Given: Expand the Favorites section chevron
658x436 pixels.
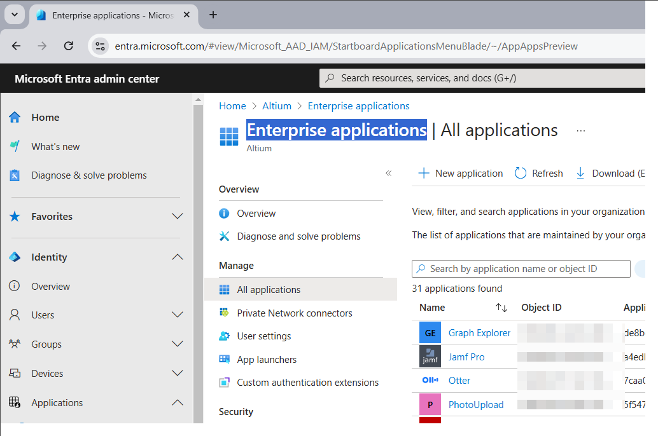Looking at the screenshot, I should click(x=178, y=217).
